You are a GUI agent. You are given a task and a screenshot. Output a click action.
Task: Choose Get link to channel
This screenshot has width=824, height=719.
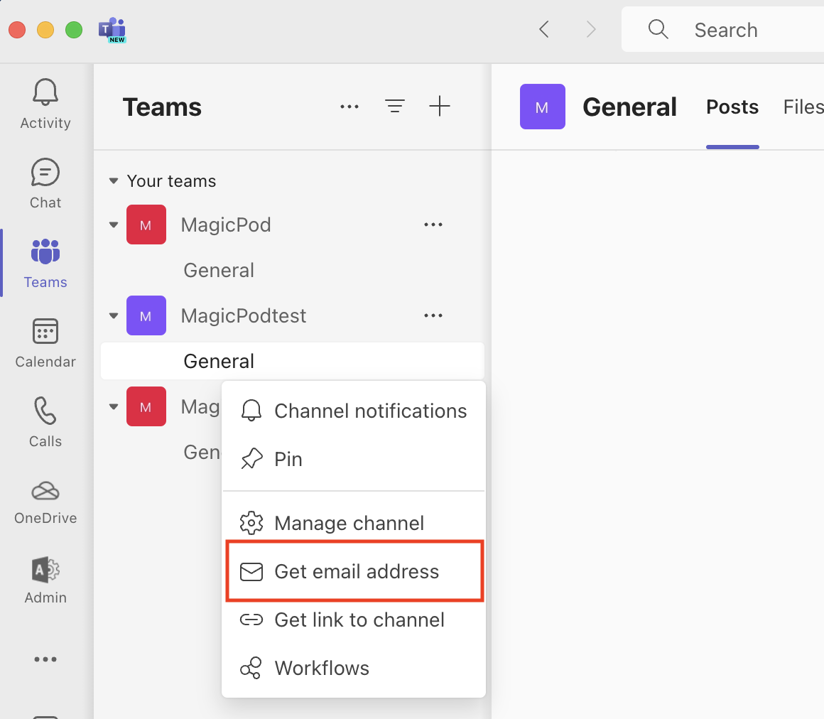(x=354, y=620)
